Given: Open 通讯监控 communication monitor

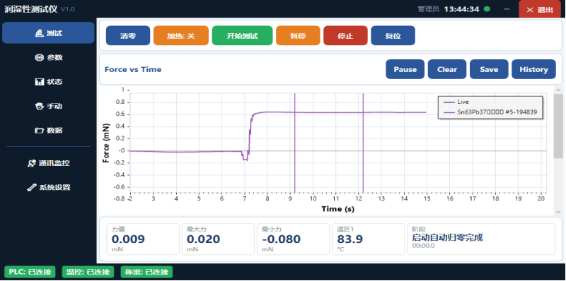Looking at the screenshot, I should [48, 163].
